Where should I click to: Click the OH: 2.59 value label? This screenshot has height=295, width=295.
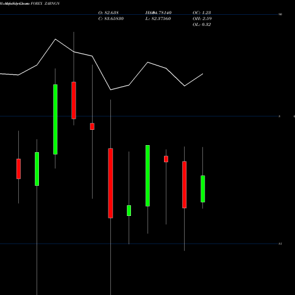click(202, 18)
